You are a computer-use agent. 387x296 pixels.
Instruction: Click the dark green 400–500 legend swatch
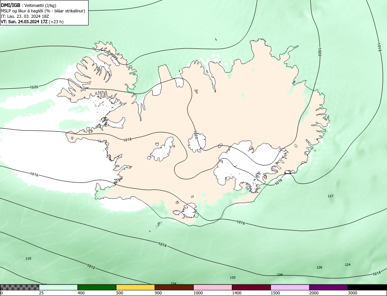pos(97,287)
